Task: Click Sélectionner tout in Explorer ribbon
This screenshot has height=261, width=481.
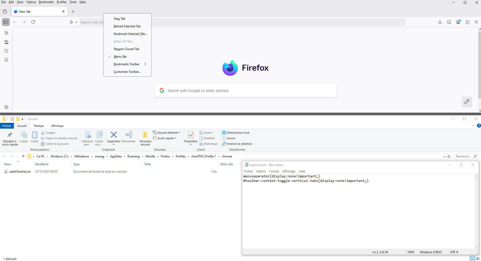Action: [236, 133]
